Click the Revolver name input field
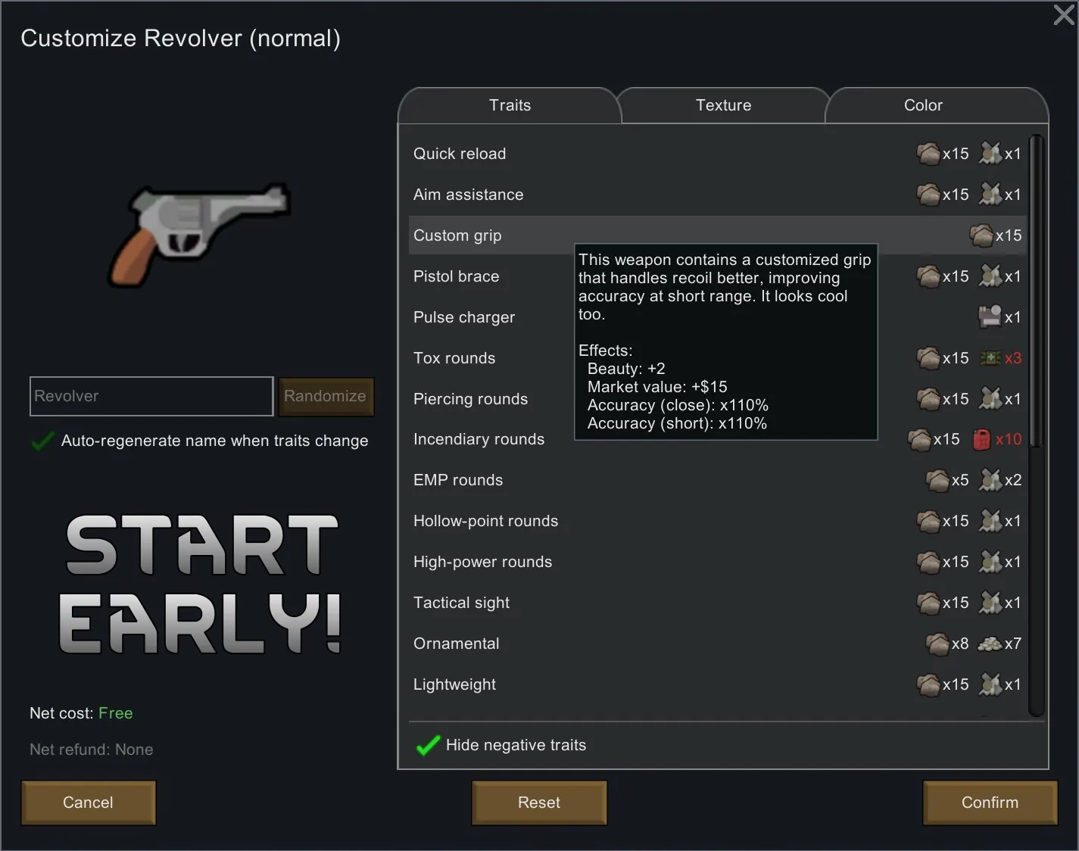The image size is (1079, 851). 151,396
